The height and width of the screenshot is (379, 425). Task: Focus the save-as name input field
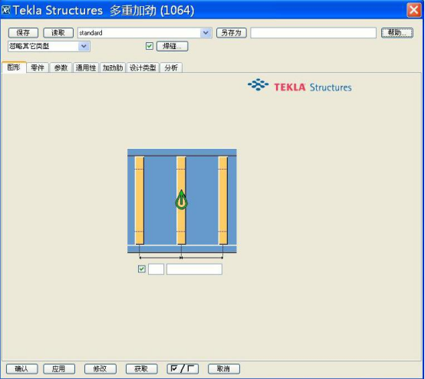pos(313,33)
